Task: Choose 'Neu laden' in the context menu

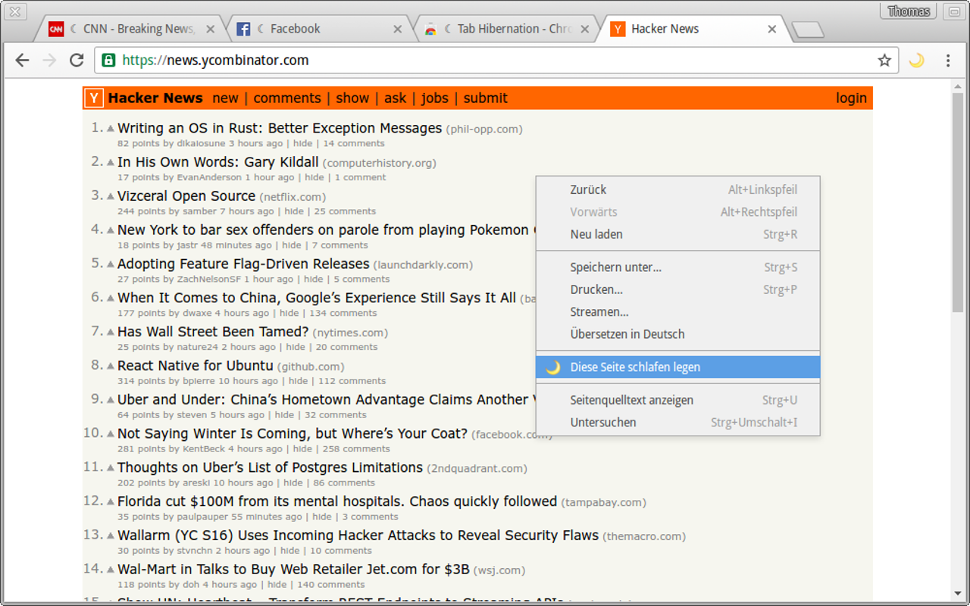Action: pos(678,235)
